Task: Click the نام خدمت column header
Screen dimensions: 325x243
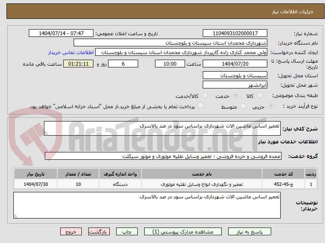Action: (202, 174)
